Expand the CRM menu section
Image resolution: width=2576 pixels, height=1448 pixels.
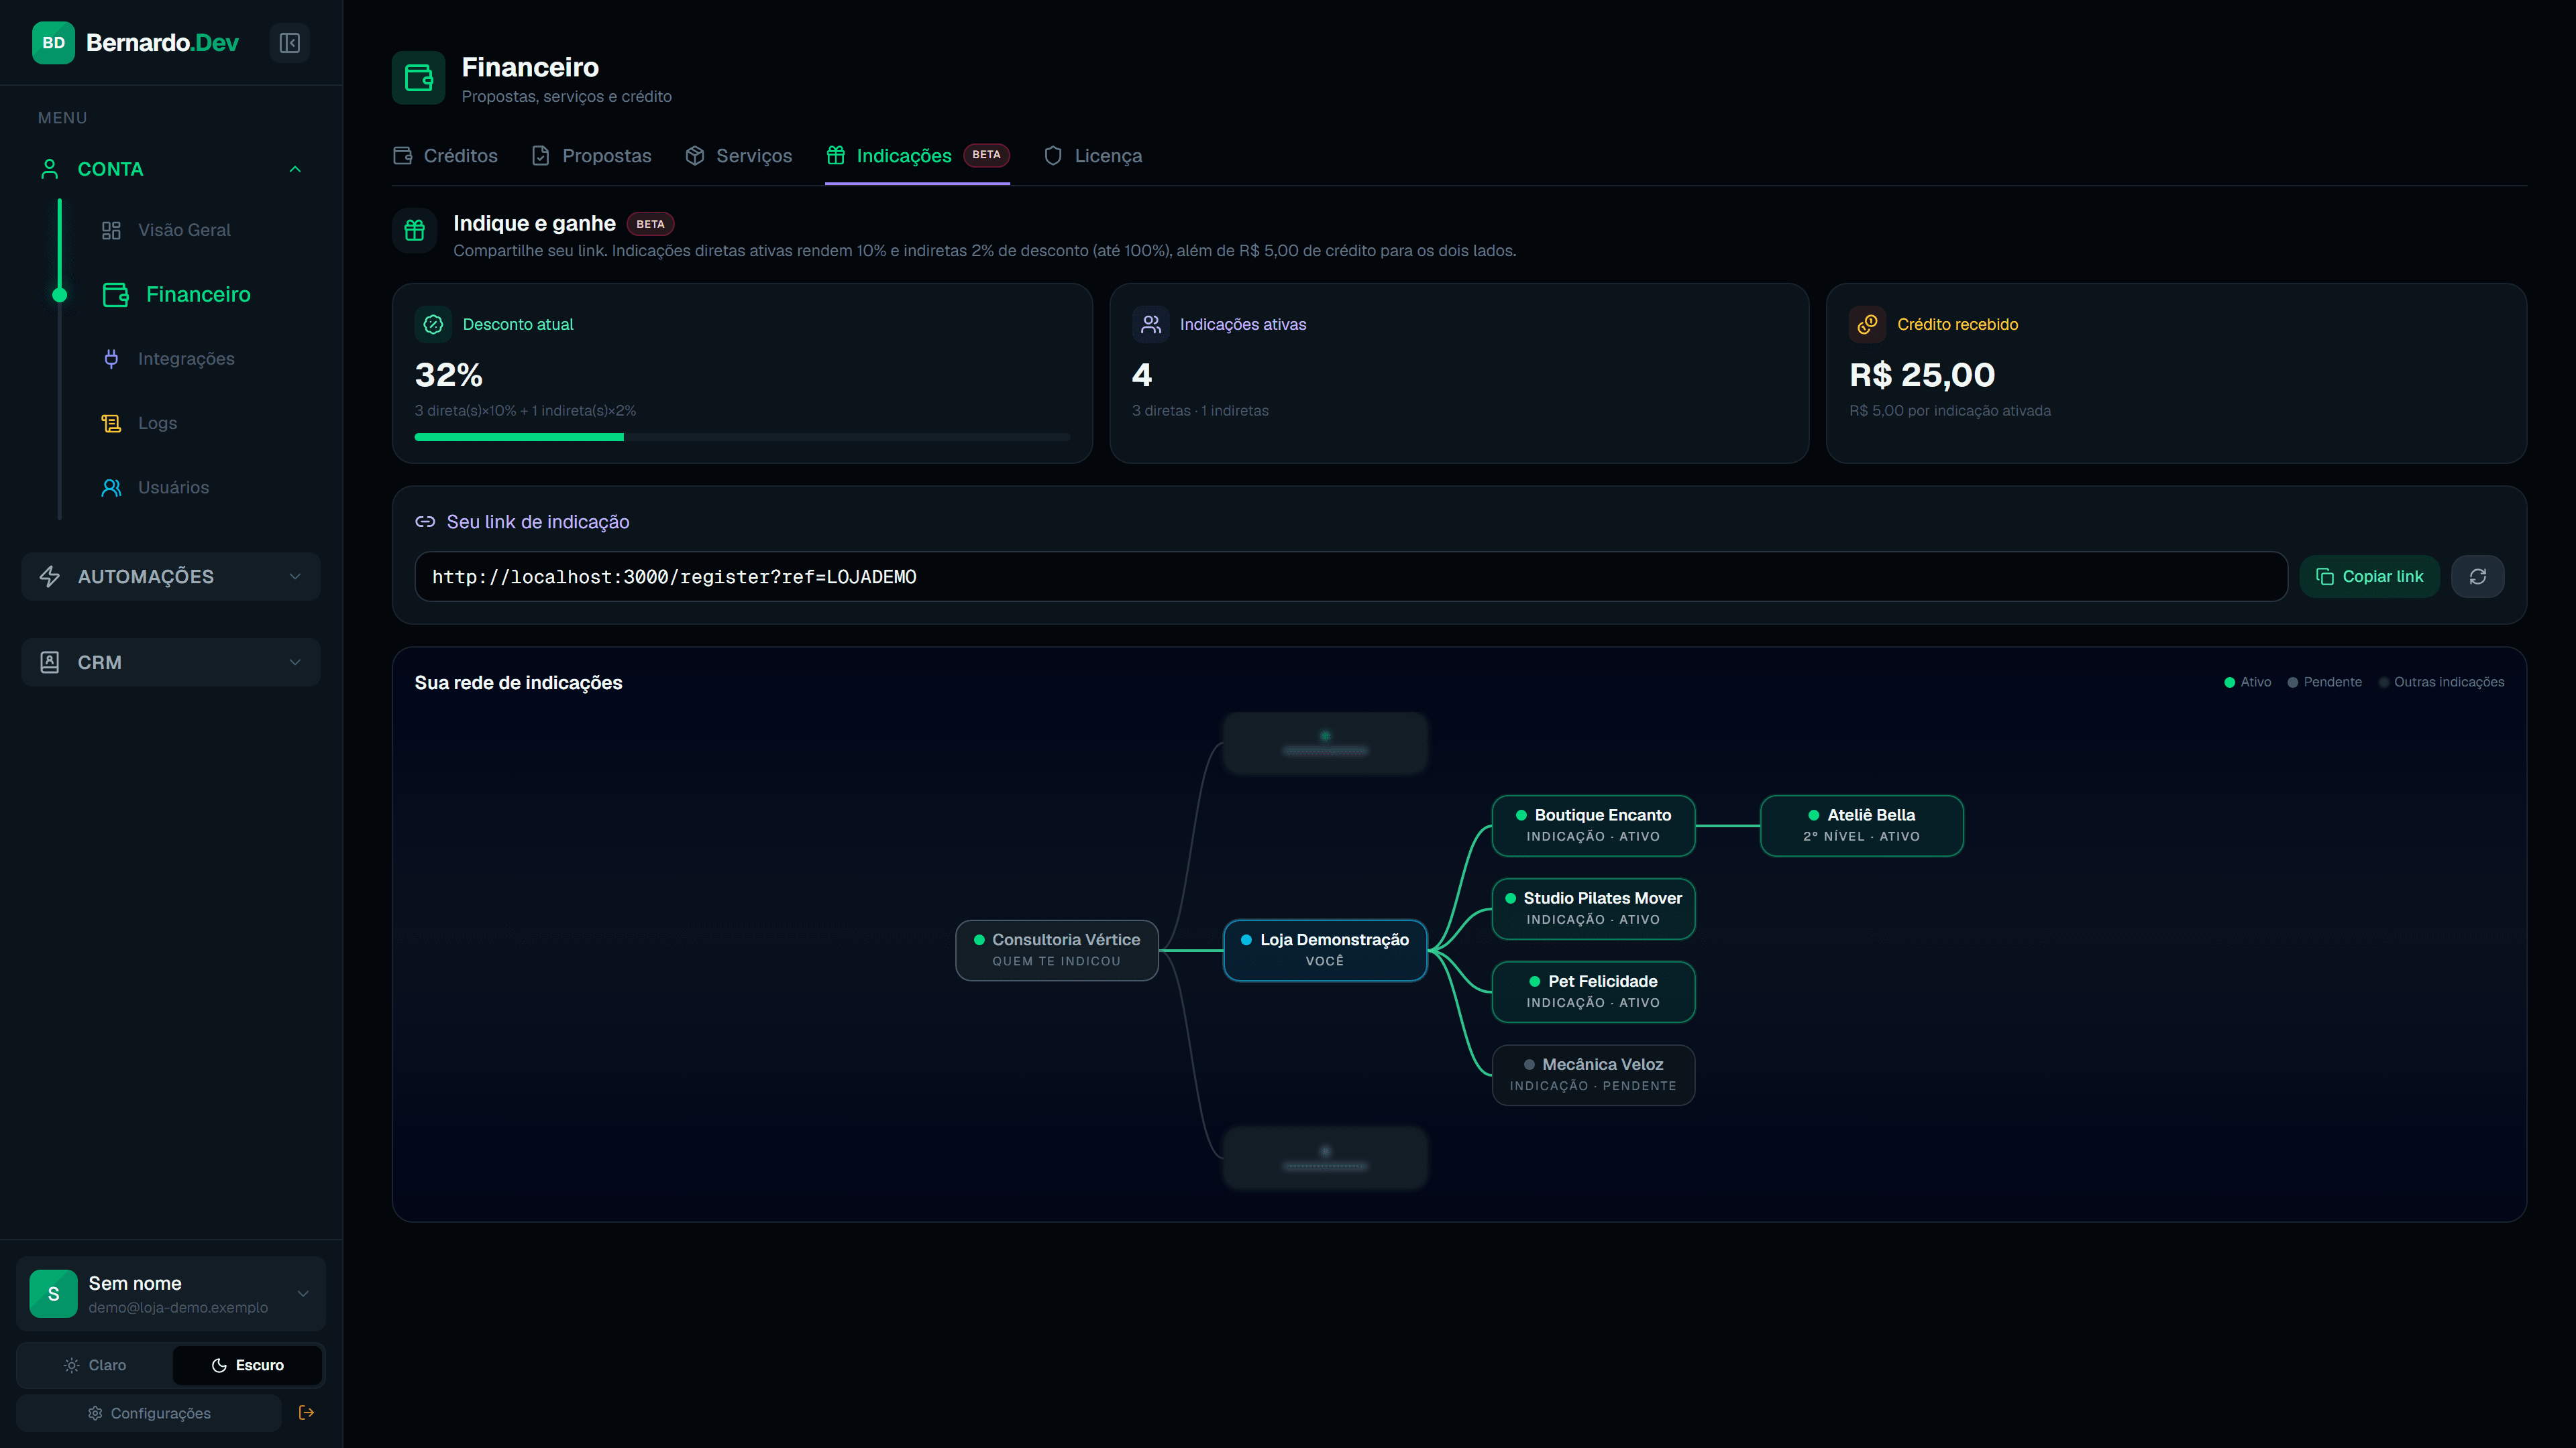170,662
